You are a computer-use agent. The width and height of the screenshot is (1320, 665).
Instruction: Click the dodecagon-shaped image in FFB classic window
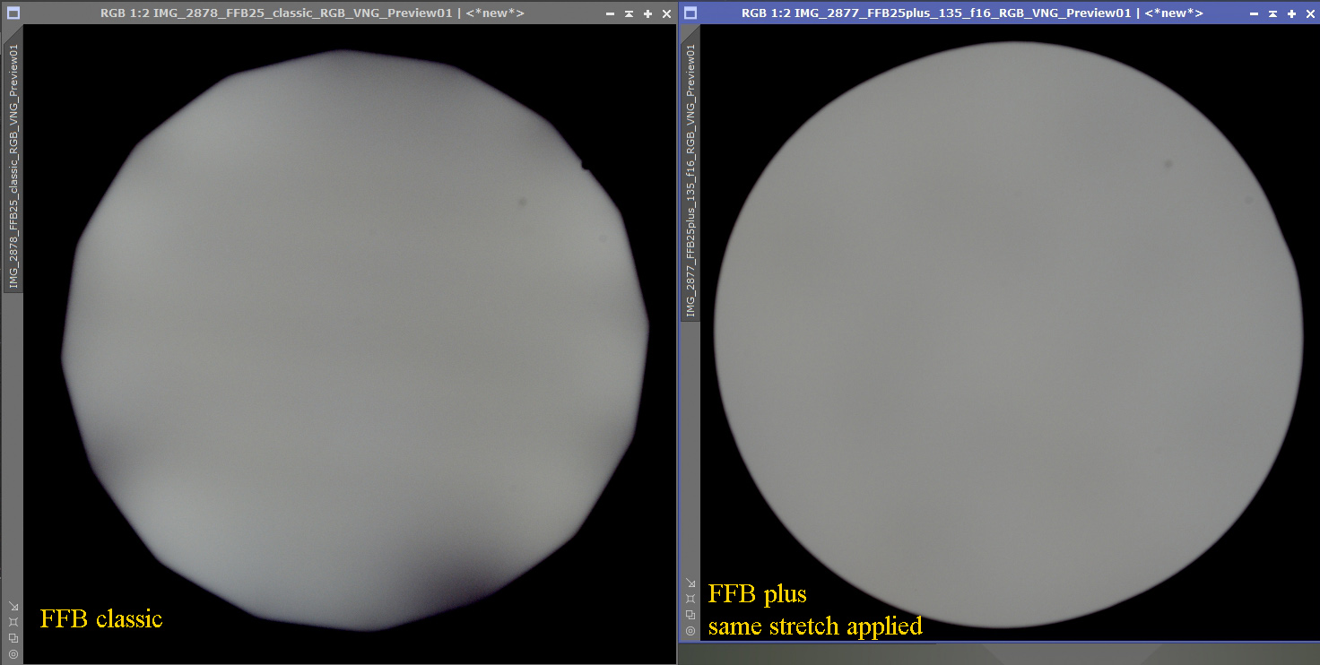click(354, 341)
